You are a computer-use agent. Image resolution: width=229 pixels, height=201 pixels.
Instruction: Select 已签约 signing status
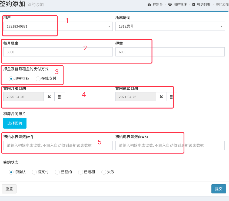coord(57,172)
